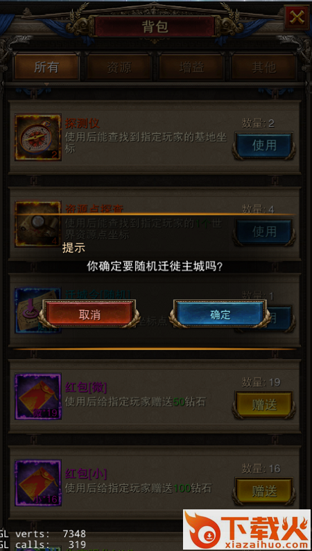Click the 迁城令 relocation item icon

(x=38, y=310)
